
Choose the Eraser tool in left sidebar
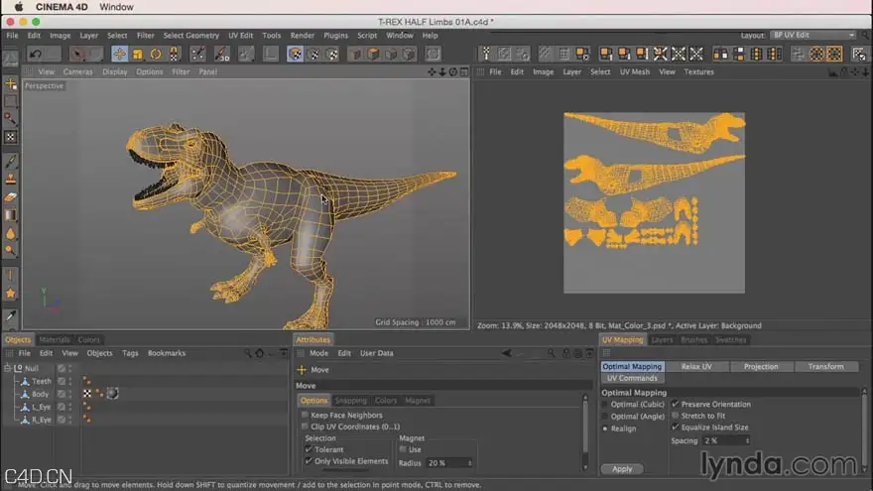11,197
